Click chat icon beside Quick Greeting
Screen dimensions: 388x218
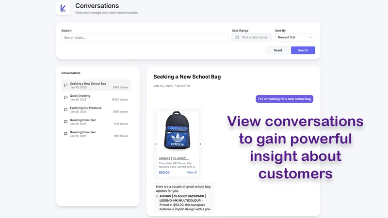point(65,97)
